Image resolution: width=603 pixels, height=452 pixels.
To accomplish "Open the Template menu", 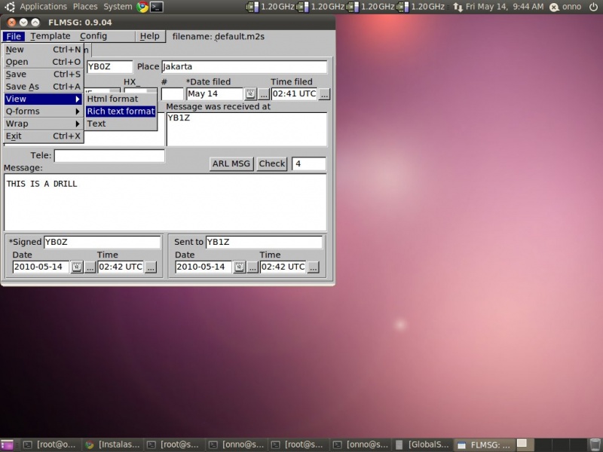I will [51, 36].
